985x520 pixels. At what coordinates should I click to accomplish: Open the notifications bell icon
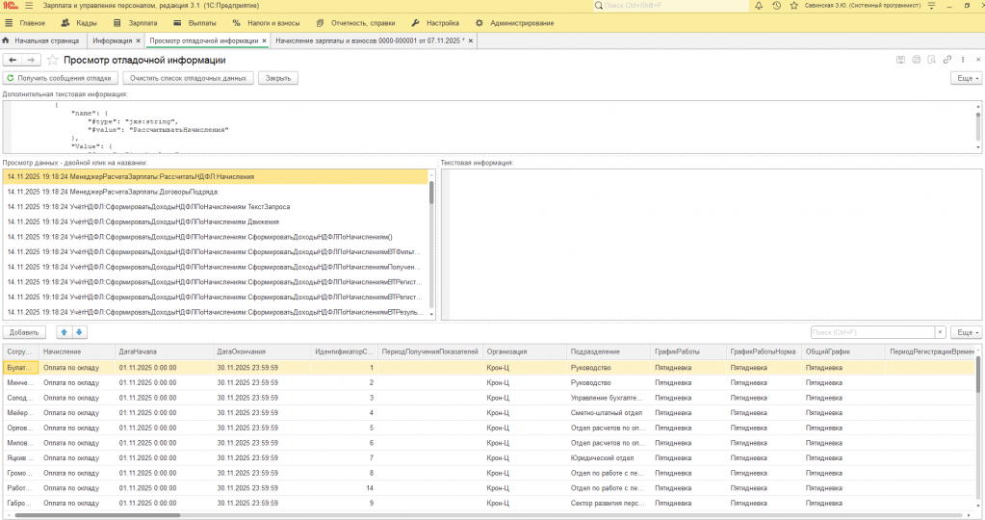click(x=759, y=6)
